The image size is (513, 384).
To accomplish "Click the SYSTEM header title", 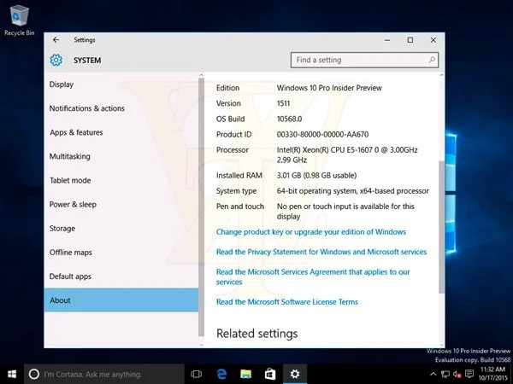I will [x=87, y=61].
